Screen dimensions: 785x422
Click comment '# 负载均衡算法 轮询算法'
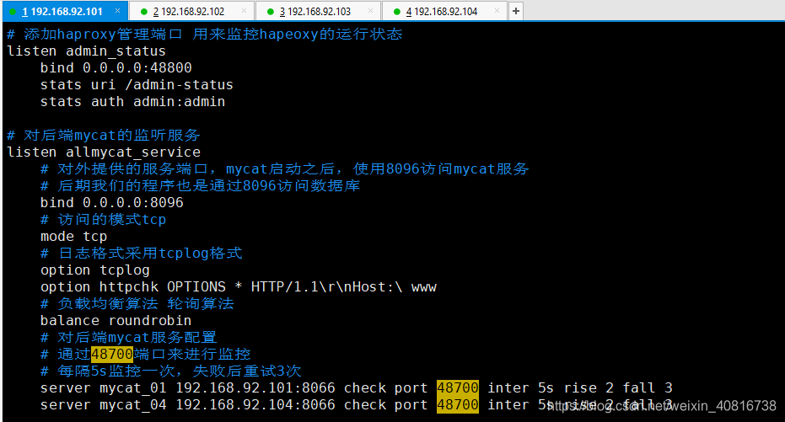coord(137,303)
